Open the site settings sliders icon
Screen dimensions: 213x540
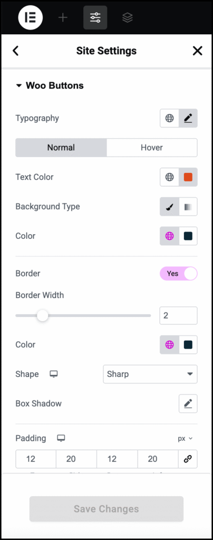coord(95,17)
